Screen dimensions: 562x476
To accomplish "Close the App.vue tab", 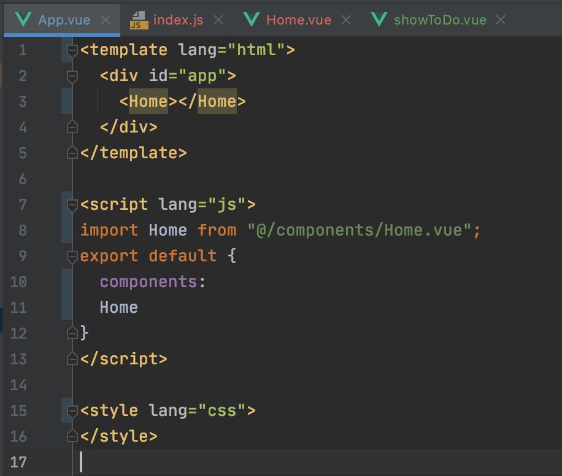I will point(106,20).
